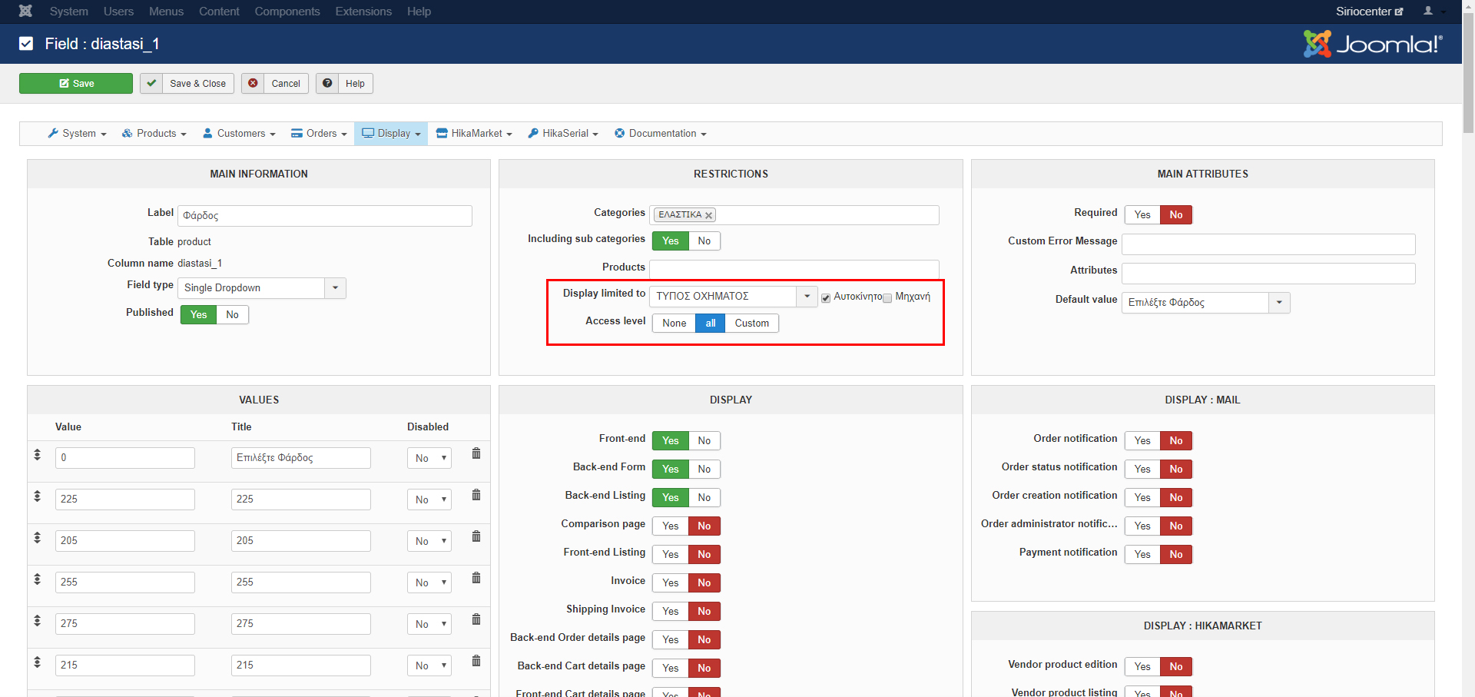1475x697 pixels.
Task: Click the Custom Error Message field
Action: (x=1268, y=244)
